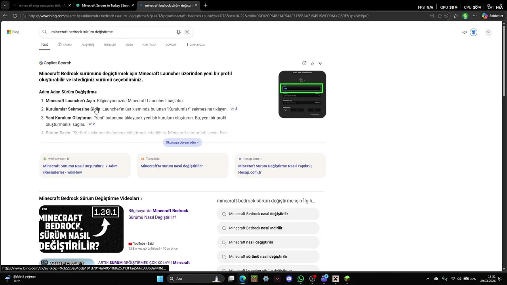Screen dimensions: 507x285
Task: Open Copilot Sohbet et button
Action: 492,16
